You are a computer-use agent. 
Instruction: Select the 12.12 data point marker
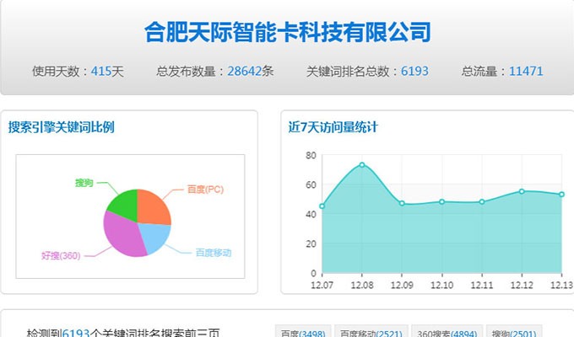click(x=522, y=191)
